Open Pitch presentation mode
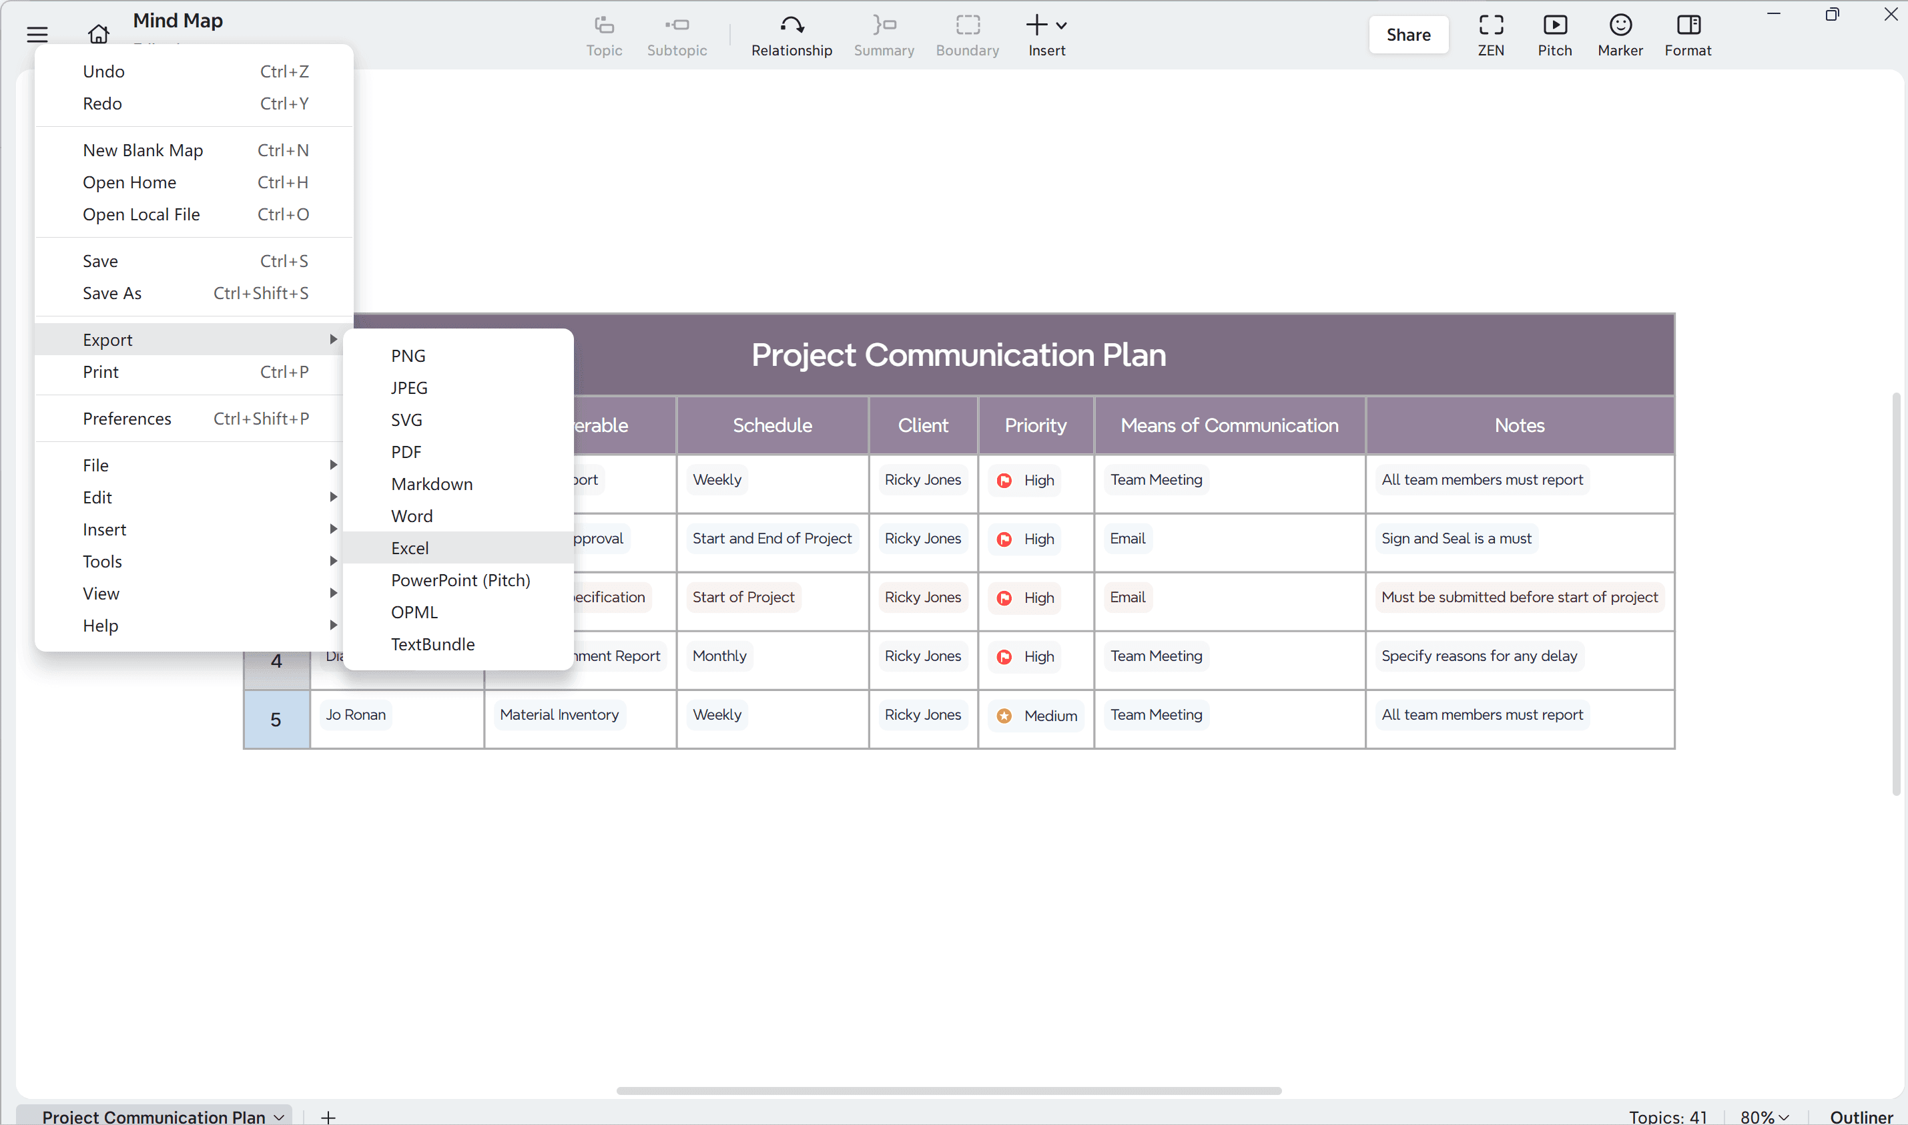This screenshot has width=1908, height=1125. pyautogui.click(x=1555, y=34)
